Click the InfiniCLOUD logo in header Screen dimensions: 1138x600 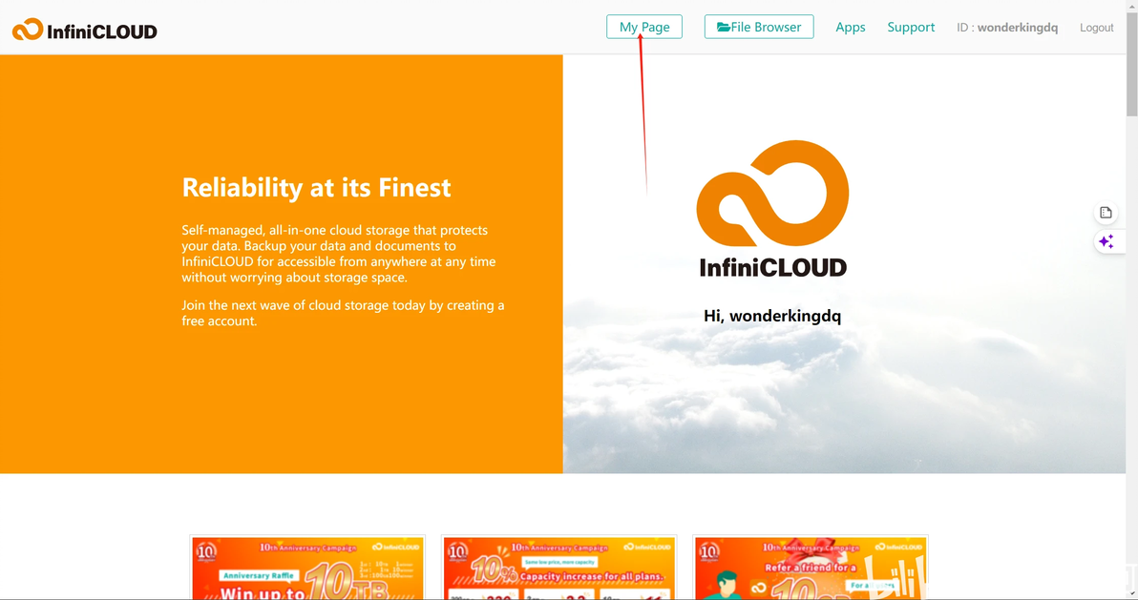click(x=84, y=30)
